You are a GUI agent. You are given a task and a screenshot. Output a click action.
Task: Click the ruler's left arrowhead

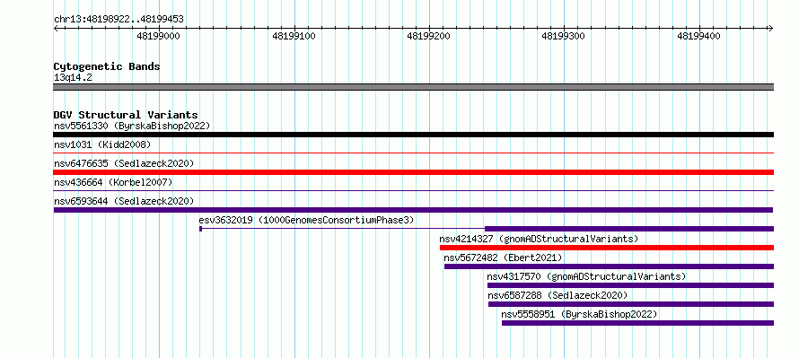pyautogui.click(x=56, y=29)
